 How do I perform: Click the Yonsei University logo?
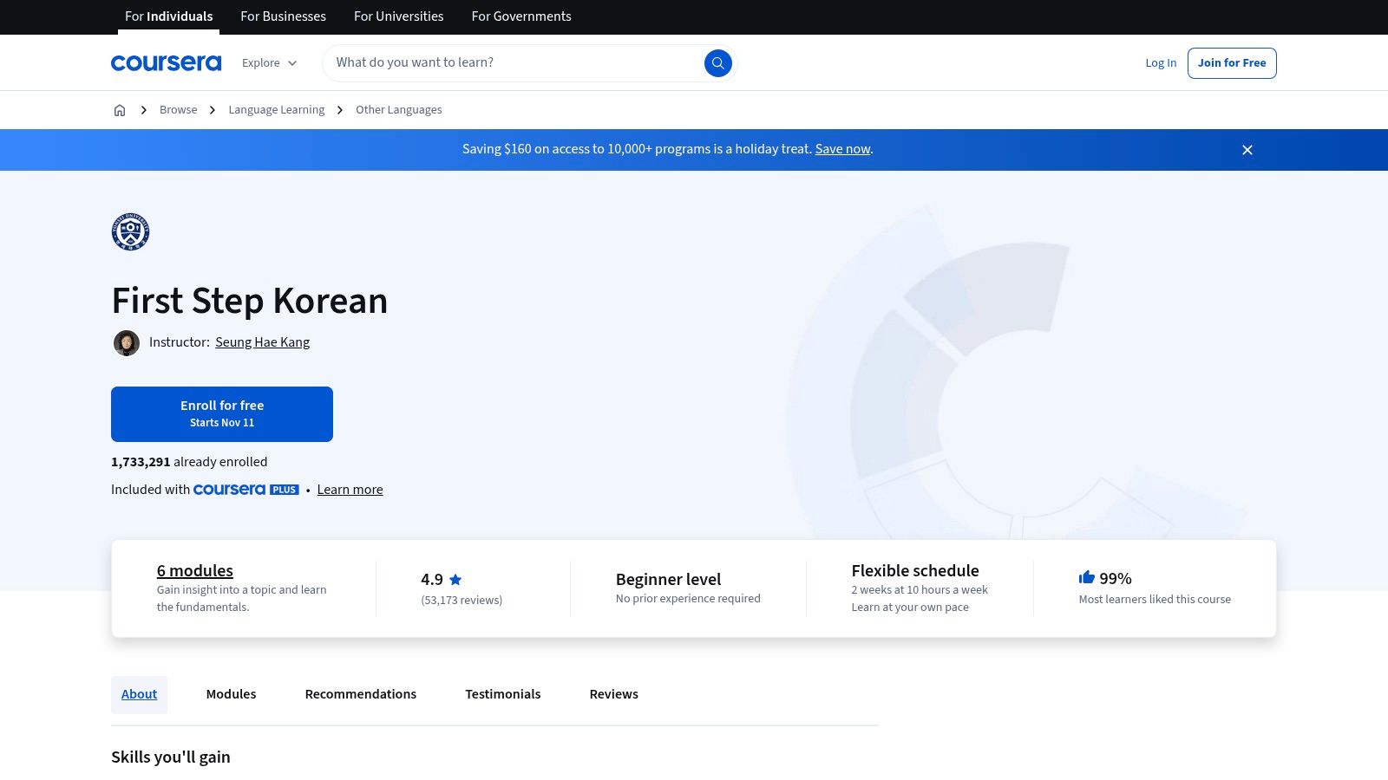129,231
